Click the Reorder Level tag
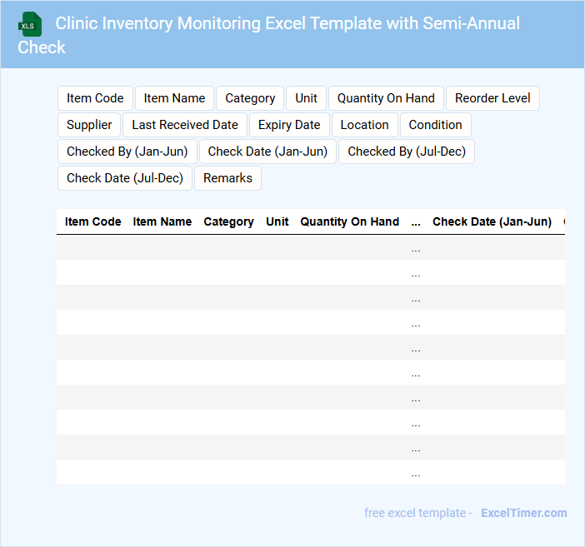Screen dimensions: 585x547 pyautogui.click(x=492, y=98)
